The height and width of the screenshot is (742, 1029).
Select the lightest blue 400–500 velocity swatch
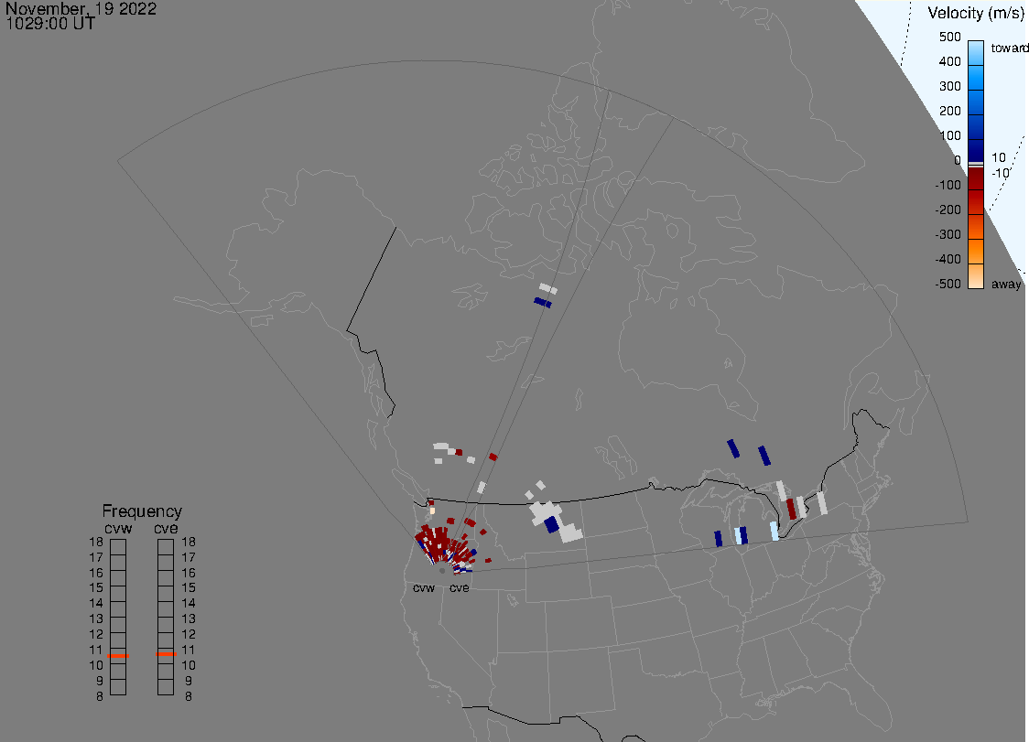[976, 52]
